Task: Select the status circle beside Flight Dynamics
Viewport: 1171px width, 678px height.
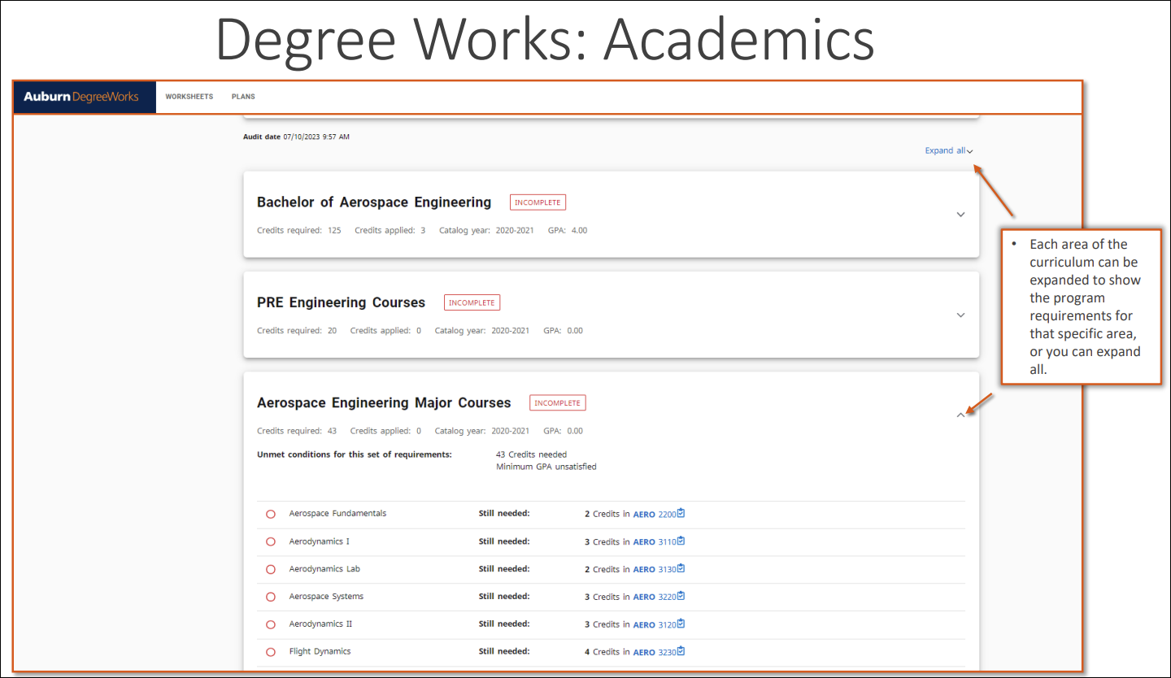Action: [x=270, y=651]
